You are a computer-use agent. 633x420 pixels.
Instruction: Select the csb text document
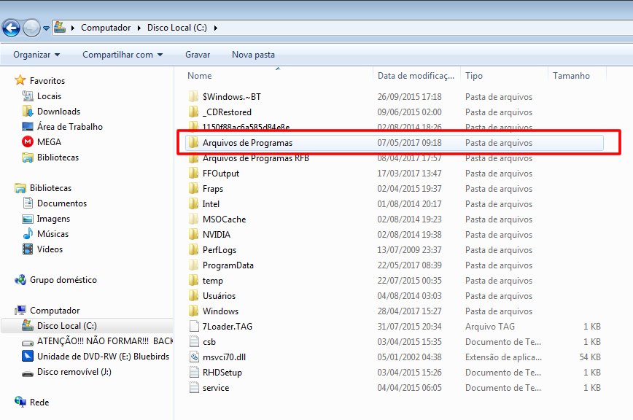209,342
